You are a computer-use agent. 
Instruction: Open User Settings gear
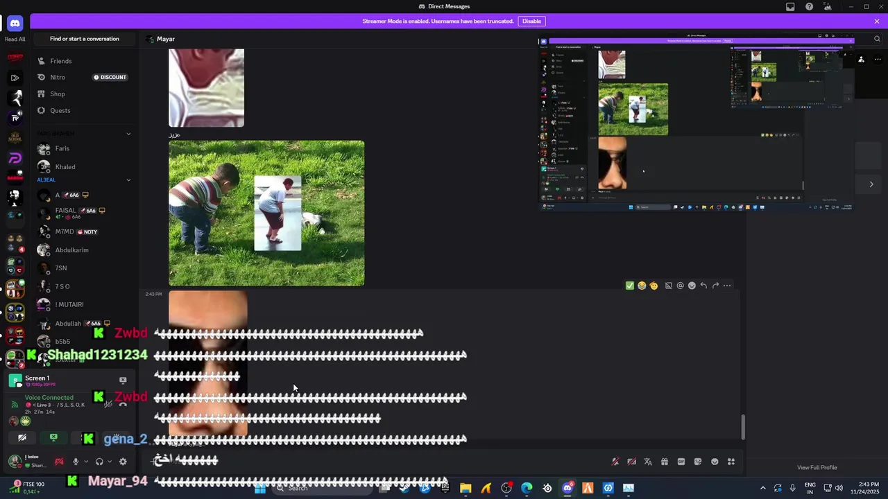coord(123,462)
